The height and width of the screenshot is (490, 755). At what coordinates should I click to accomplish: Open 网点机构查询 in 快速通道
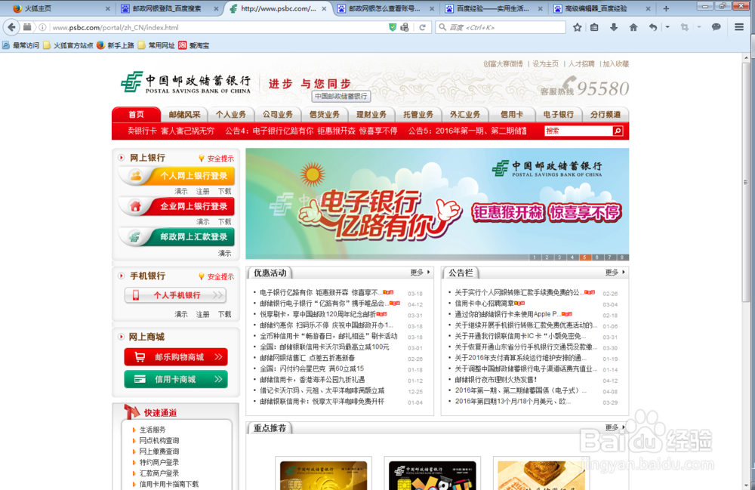(x=159, y=440)
